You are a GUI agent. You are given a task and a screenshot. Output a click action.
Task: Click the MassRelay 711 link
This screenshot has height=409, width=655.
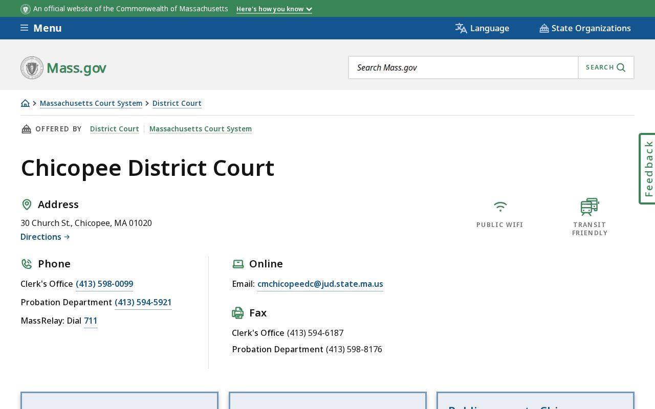pos(91,321)
